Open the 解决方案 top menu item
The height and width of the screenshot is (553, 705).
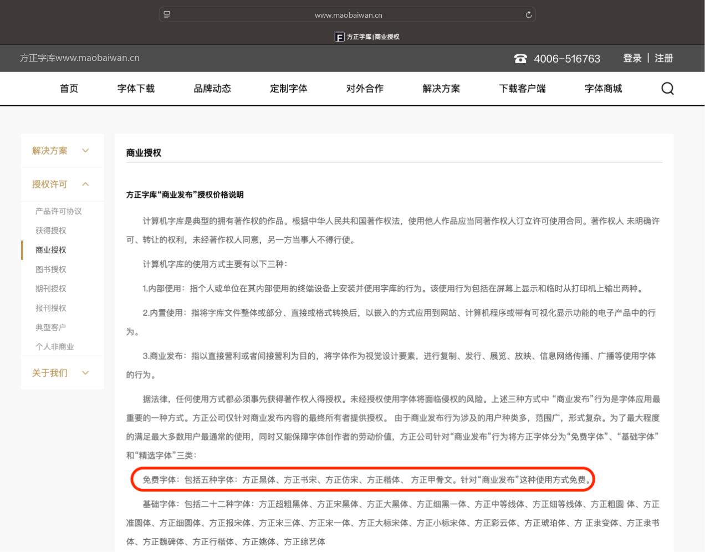[441, 89]
